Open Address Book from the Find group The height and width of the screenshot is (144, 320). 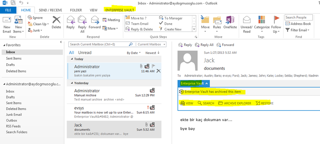[298, 24]
